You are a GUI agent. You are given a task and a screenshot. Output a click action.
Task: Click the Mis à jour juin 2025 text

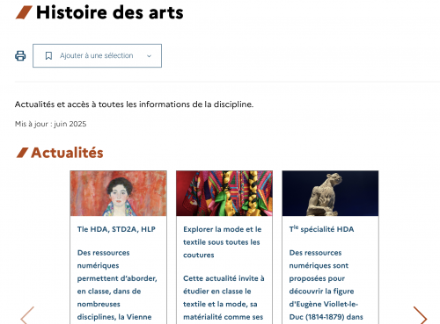click(50, 124)
